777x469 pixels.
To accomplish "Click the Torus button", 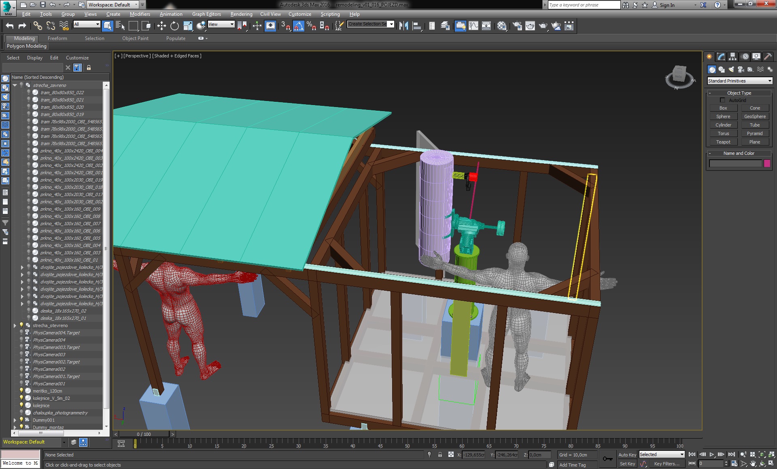I will tap(723, 133).
